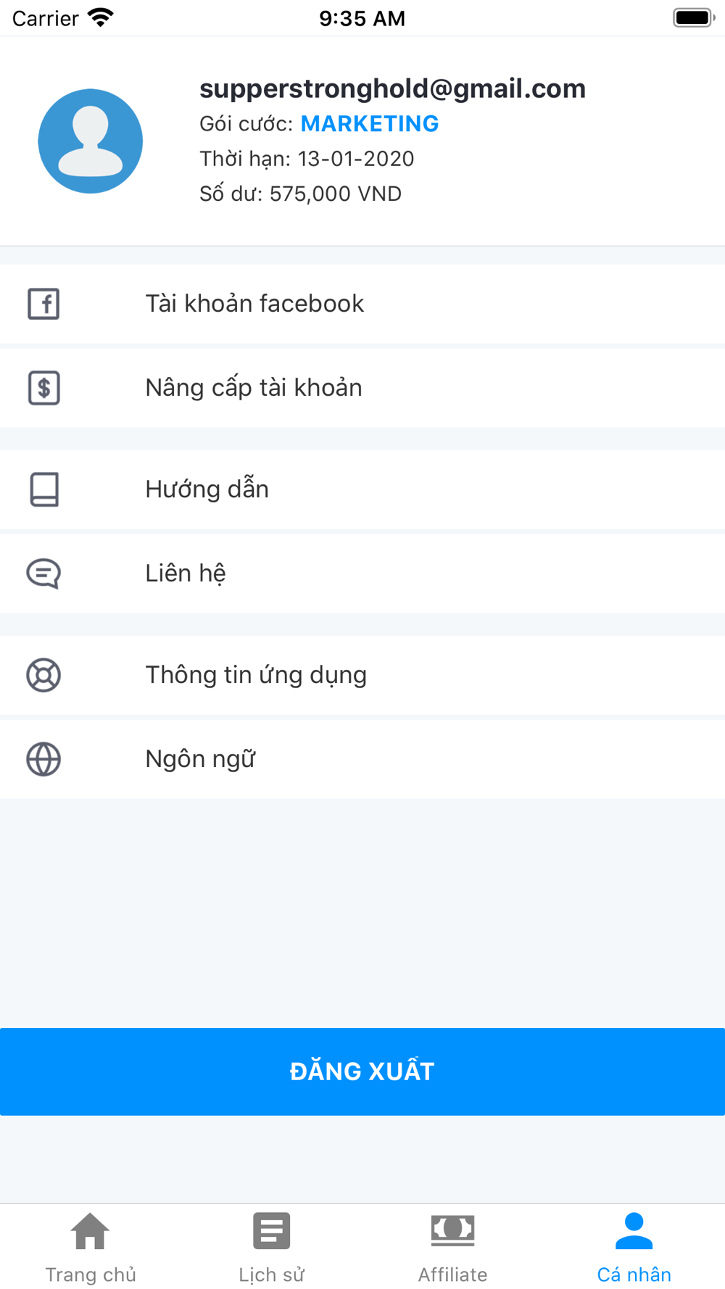Screen dimensions: 725x1289
Task: Tap the home icon in bottom bar
Action: [x=90, y=1231]
